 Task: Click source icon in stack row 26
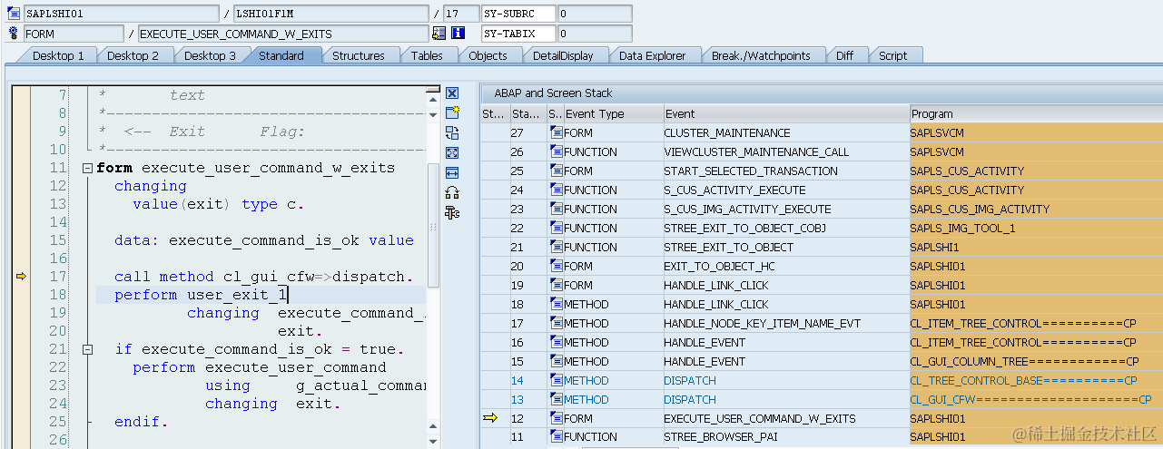[x=557, y=151]
